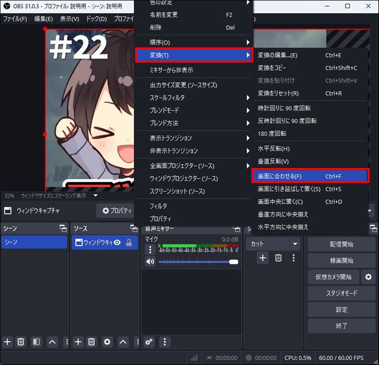Click 仮想カメラ開始 button
The width and height of the screenshot is (379, 365).
coord(334,277)
